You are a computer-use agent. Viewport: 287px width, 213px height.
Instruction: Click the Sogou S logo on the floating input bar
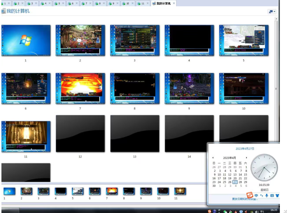tap(250, 195)
